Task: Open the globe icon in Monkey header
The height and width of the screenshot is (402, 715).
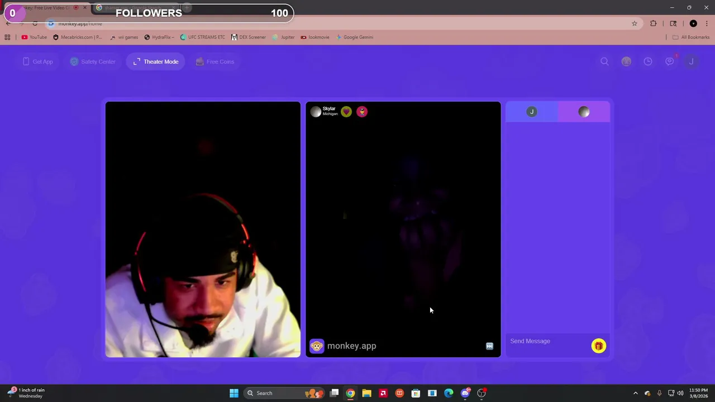Action: (626, 61)
